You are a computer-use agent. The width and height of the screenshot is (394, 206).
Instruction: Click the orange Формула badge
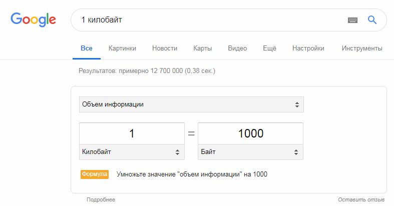tap(95, 174)
